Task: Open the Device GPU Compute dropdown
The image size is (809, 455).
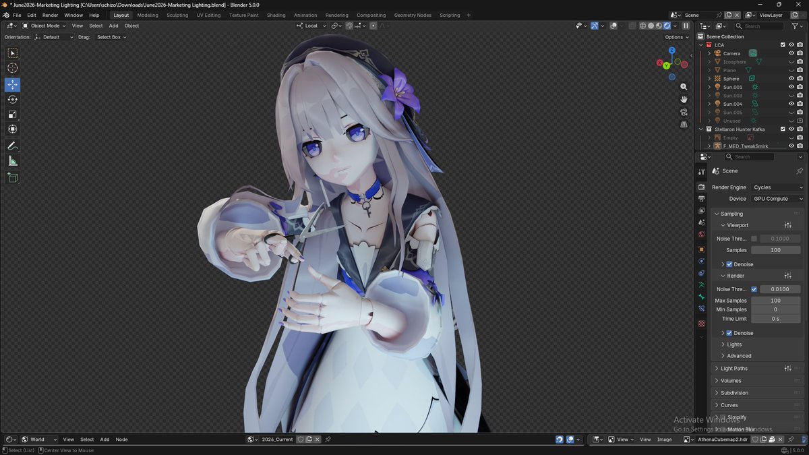Action: pyautogui.click(x=778, y=199)
